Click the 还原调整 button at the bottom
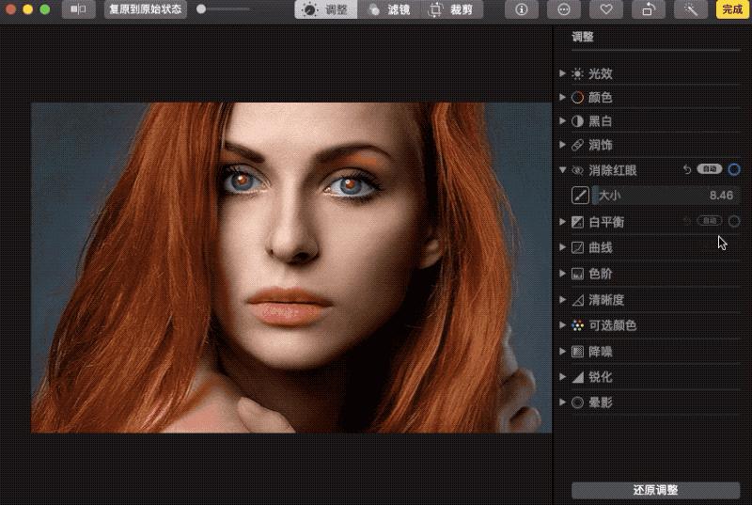 point(655,490)
